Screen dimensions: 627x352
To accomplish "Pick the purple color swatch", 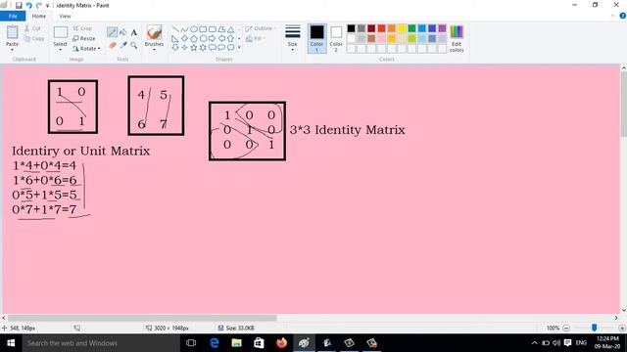I will pos(442,28).
